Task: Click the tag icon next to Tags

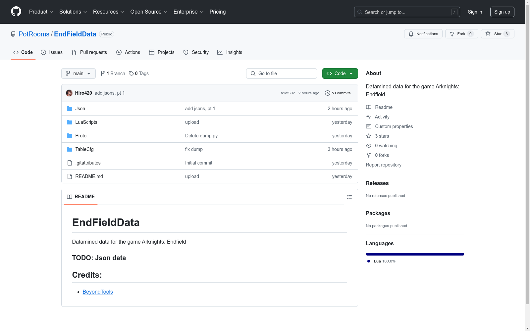Action: point(131,73)
